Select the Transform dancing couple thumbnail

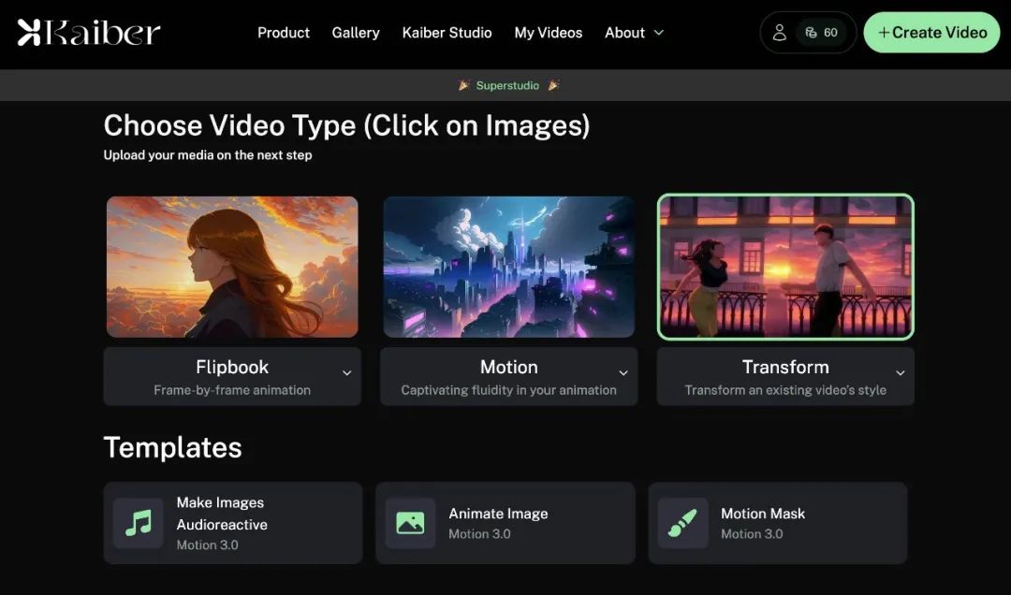tap(785, 267)
